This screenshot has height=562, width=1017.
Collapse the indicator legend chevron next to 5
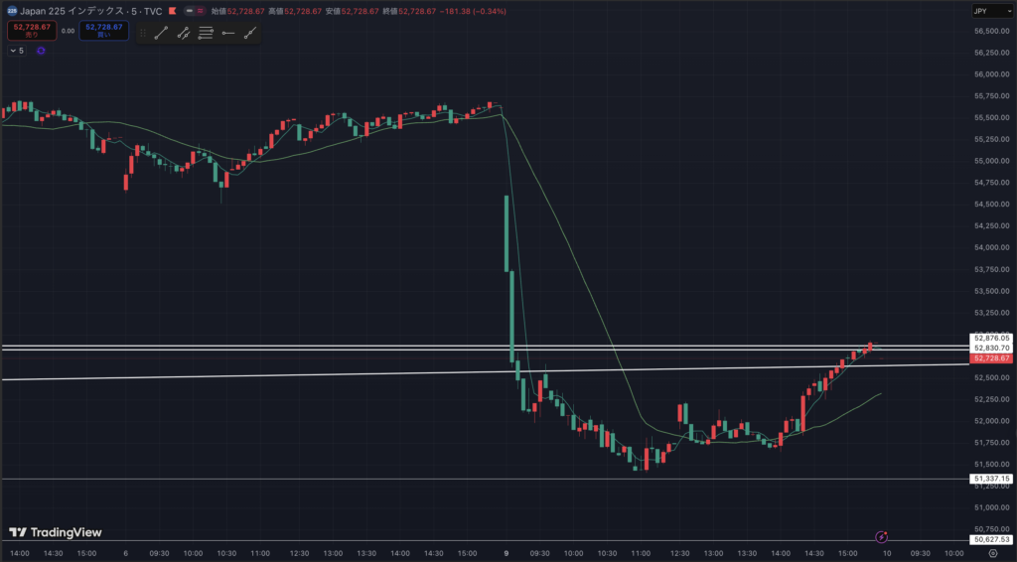pyautogui.click(x=12, y=50)
